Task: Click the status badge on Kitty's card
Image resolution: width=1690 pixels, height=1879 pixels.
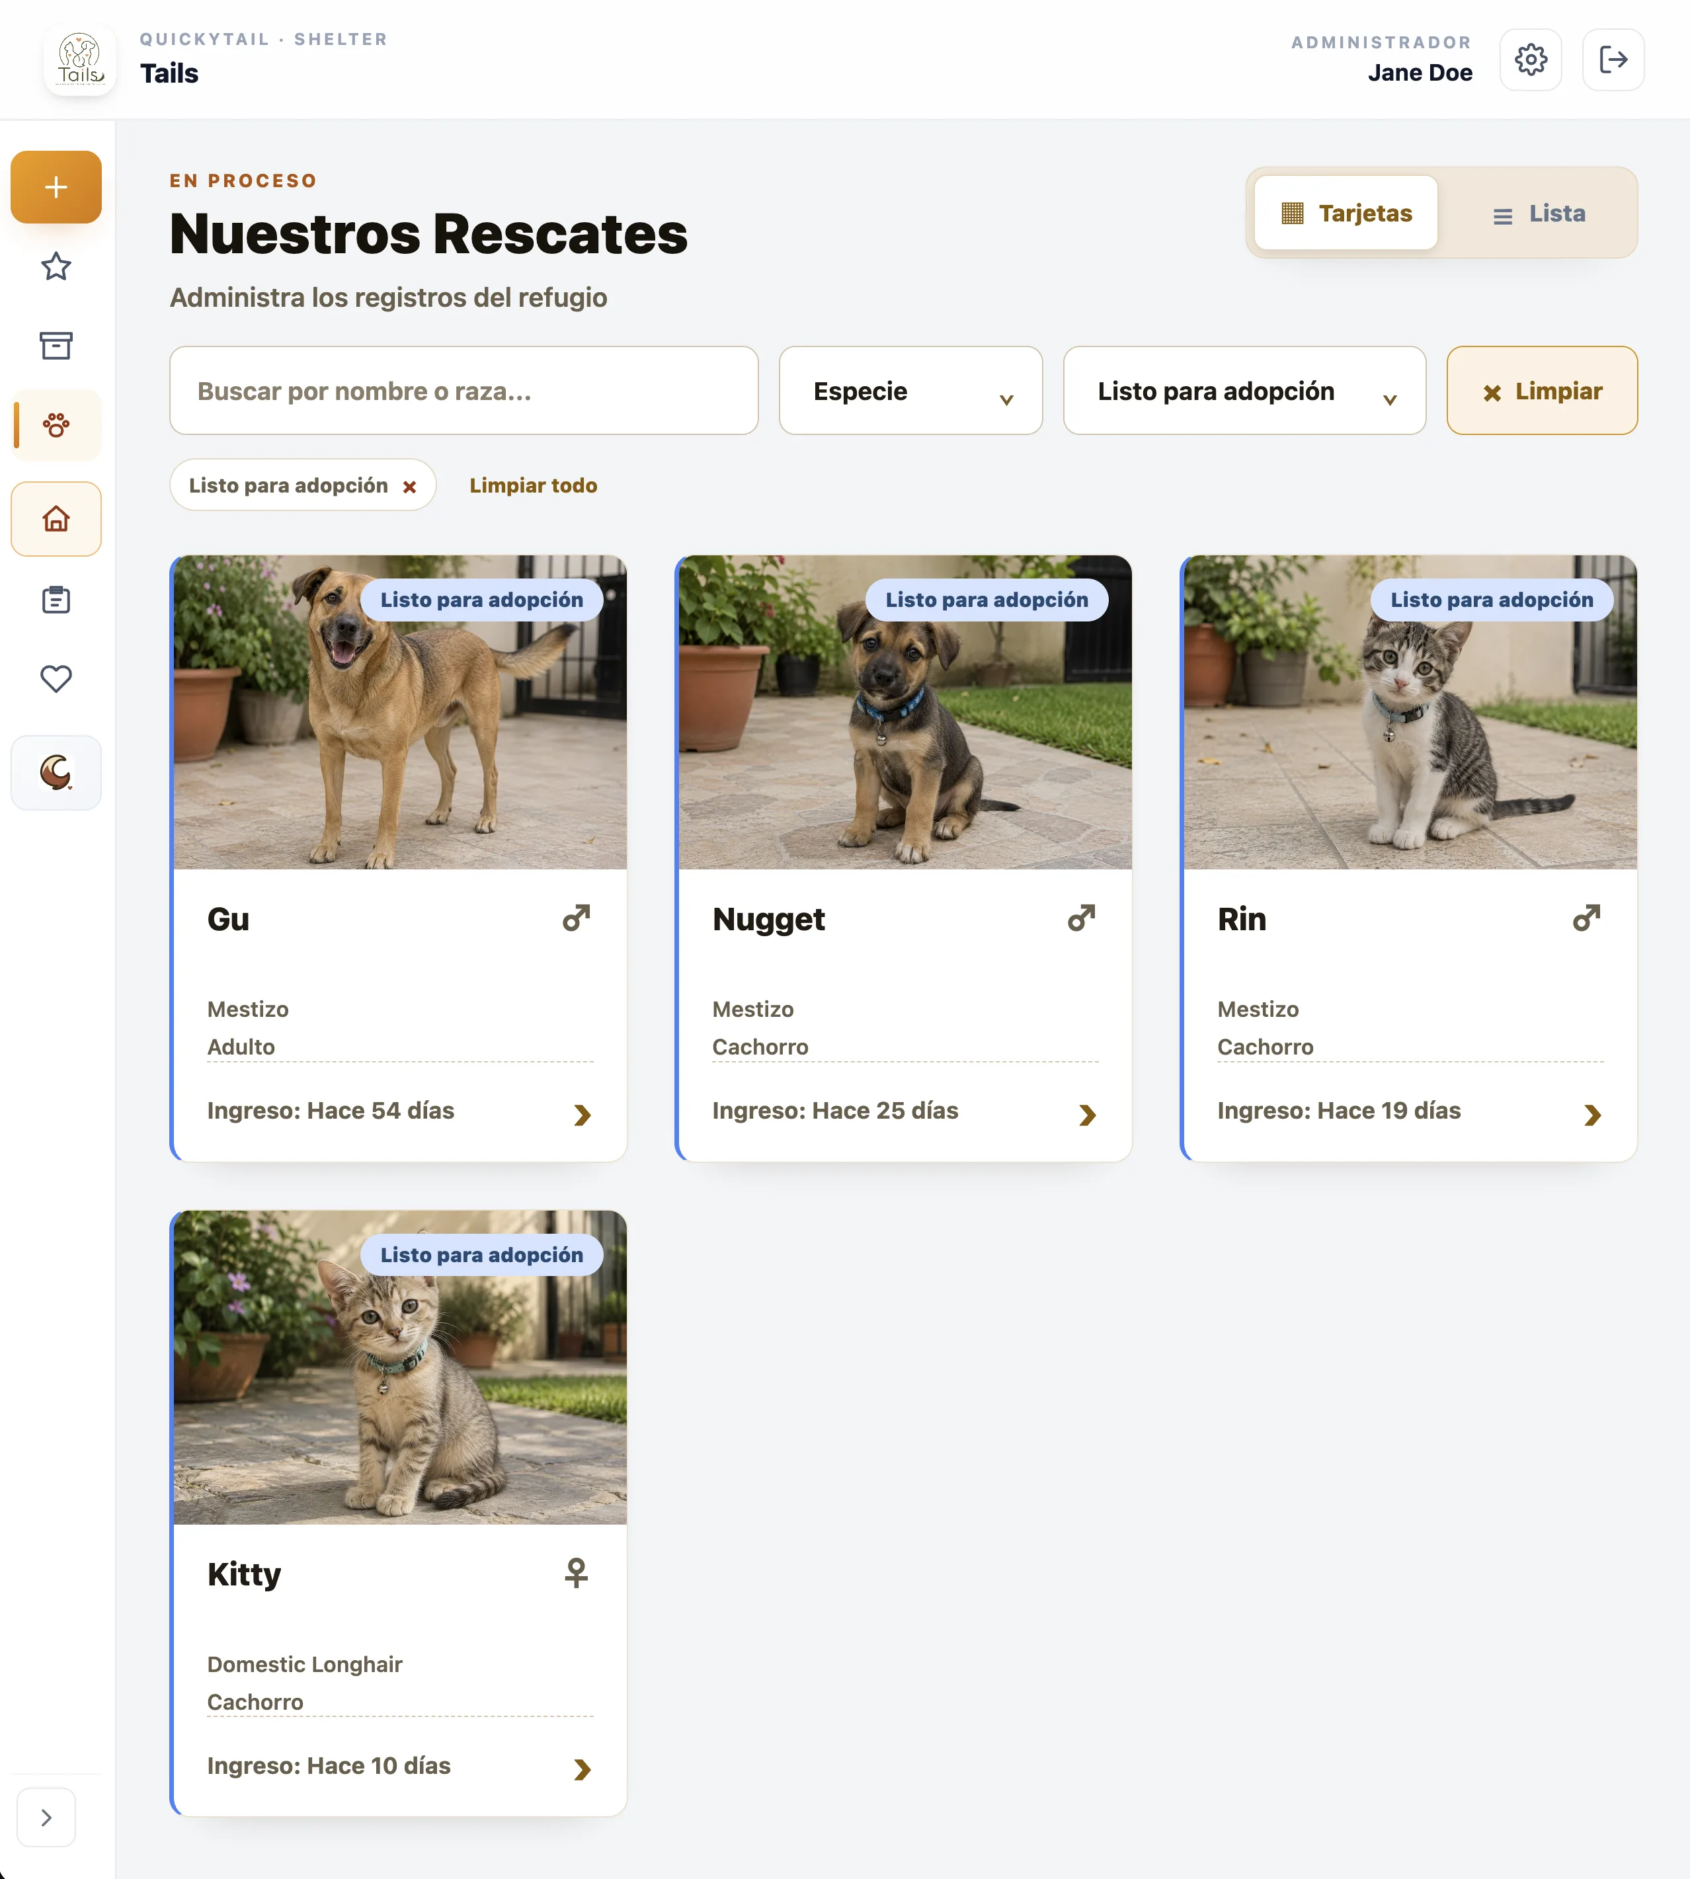Action: (481, 1254)
